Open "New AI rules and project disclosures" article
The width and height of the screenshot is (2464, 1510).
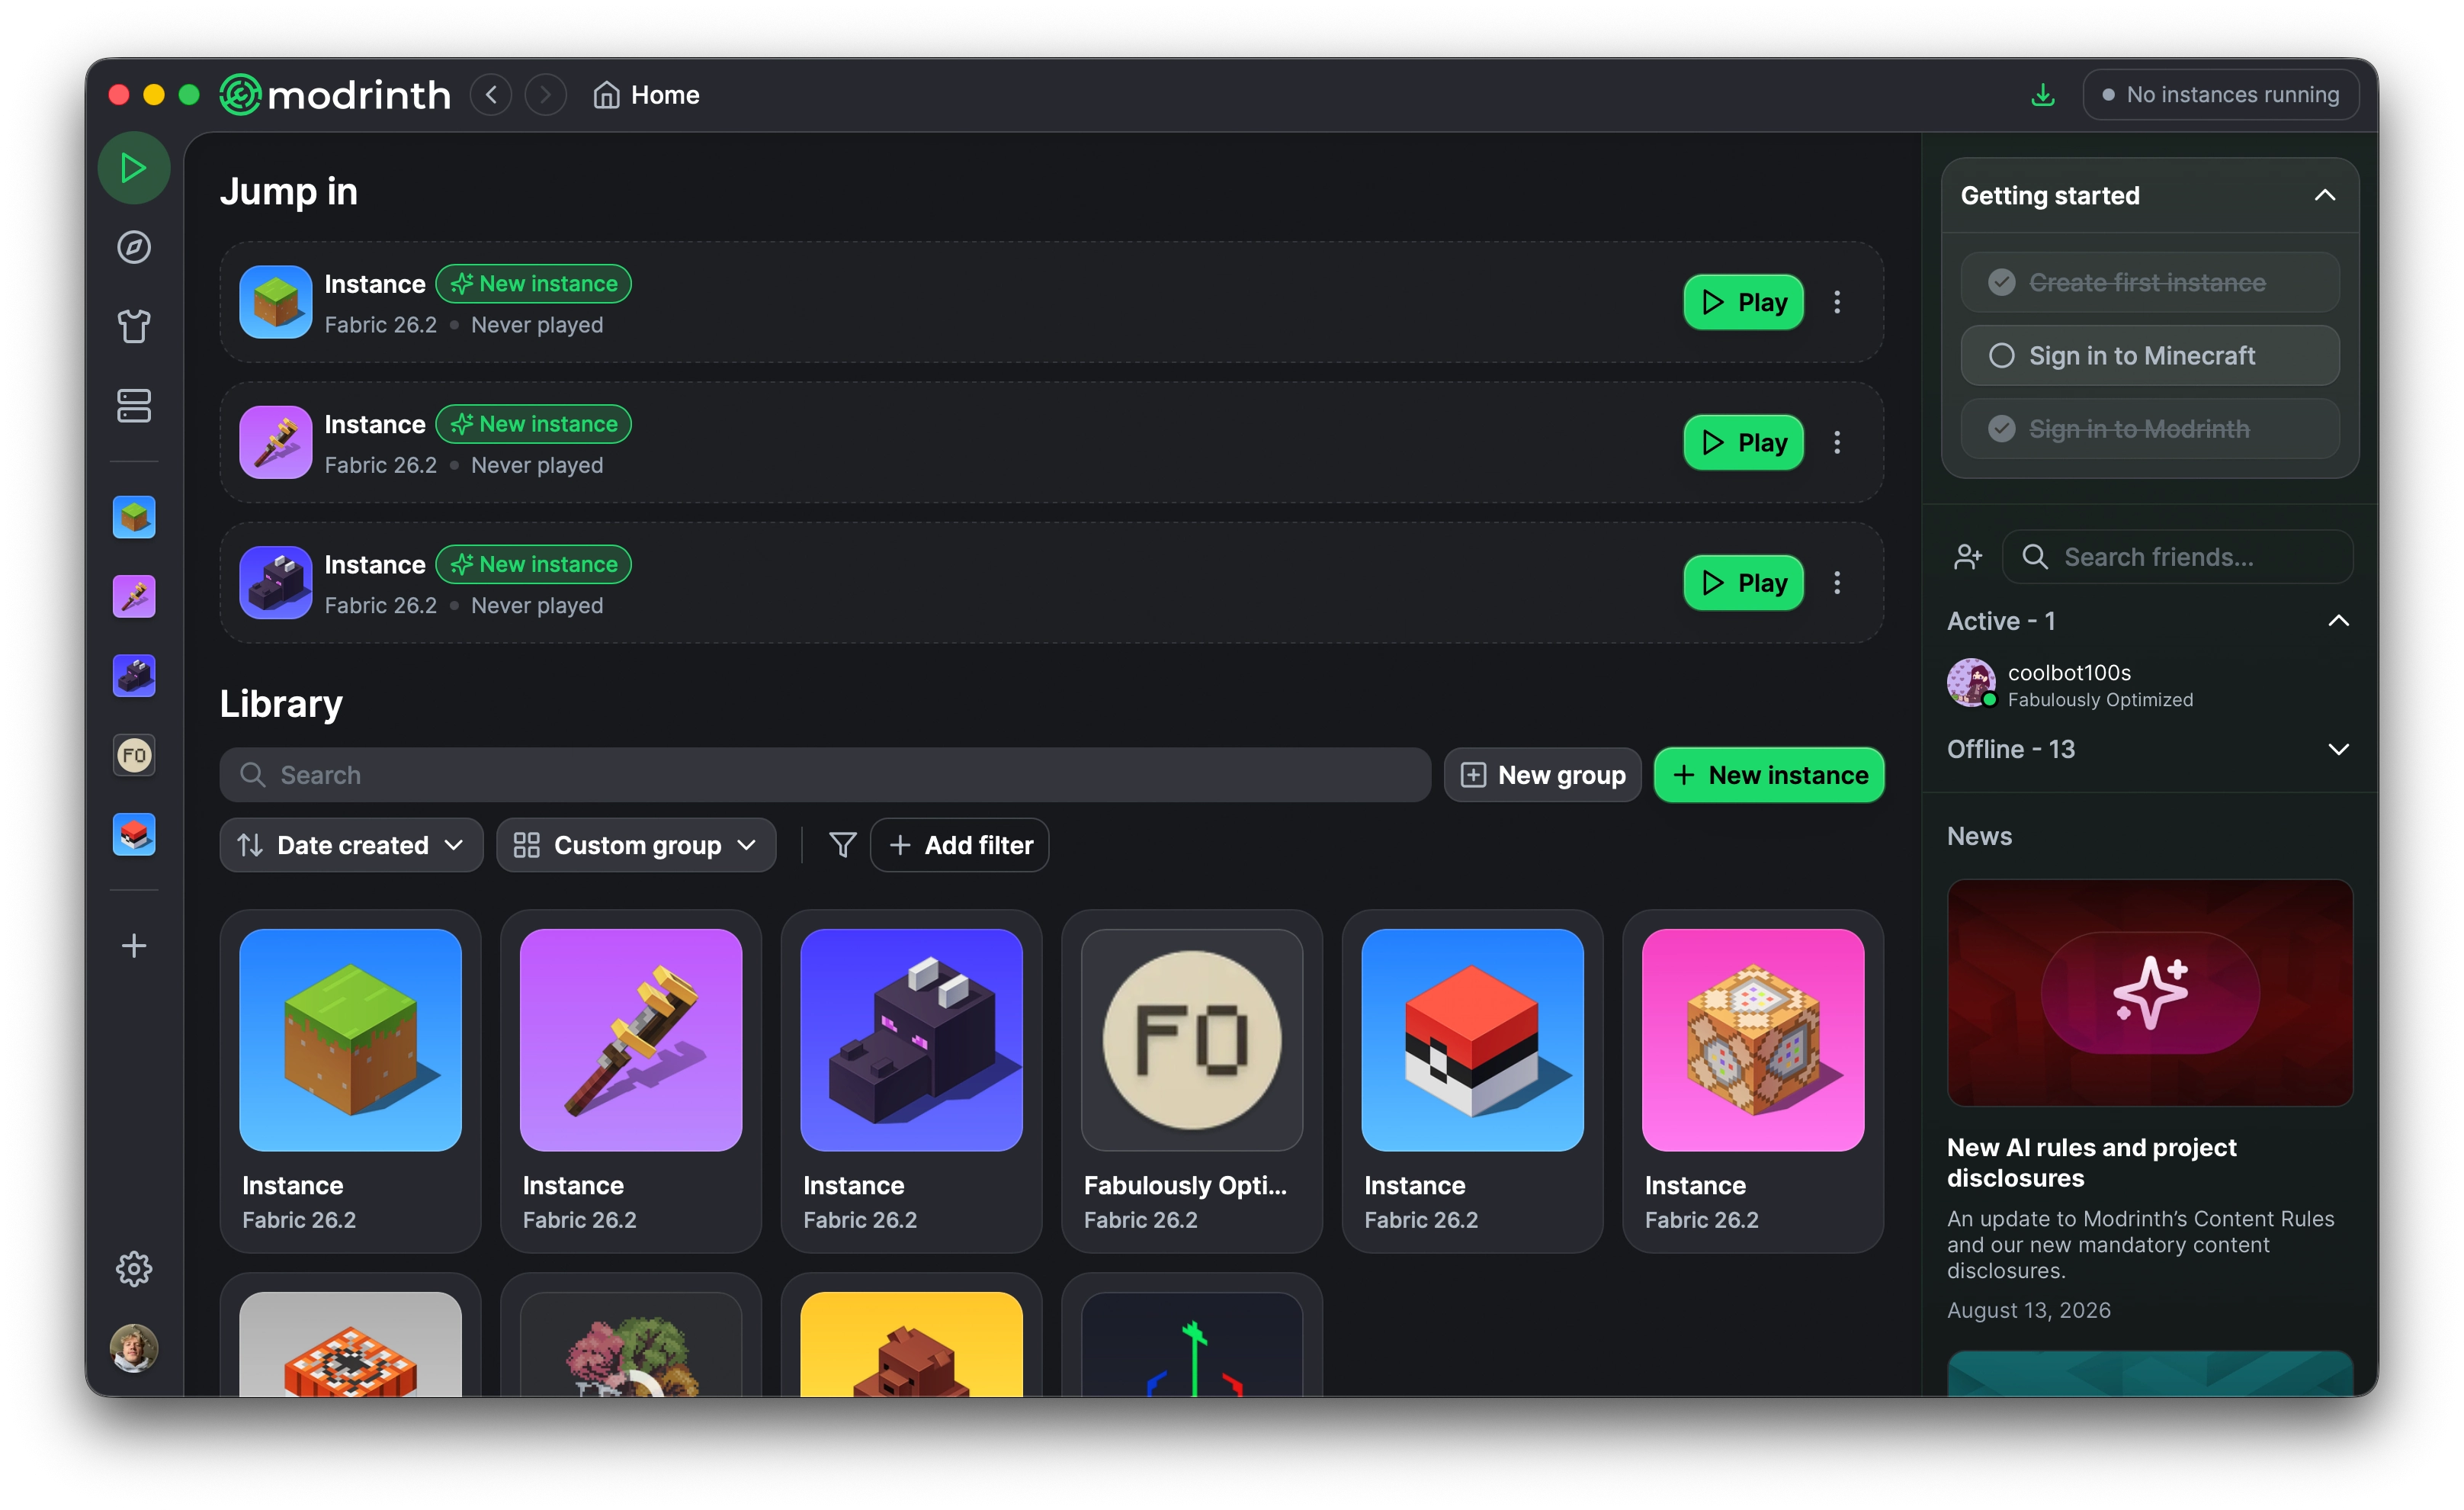(2091, 1162)
